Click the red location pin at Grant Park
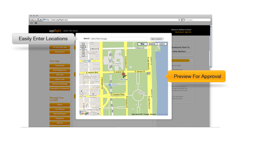Image resolution: width=258 pixels, height=150 pixels. click(x=123, y=75)
